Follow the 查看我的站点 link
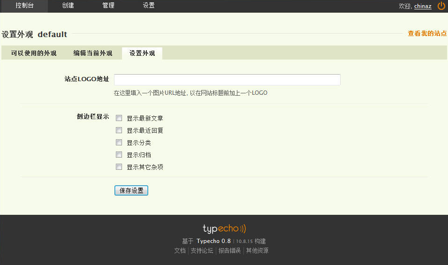 [x=427, y=33]
